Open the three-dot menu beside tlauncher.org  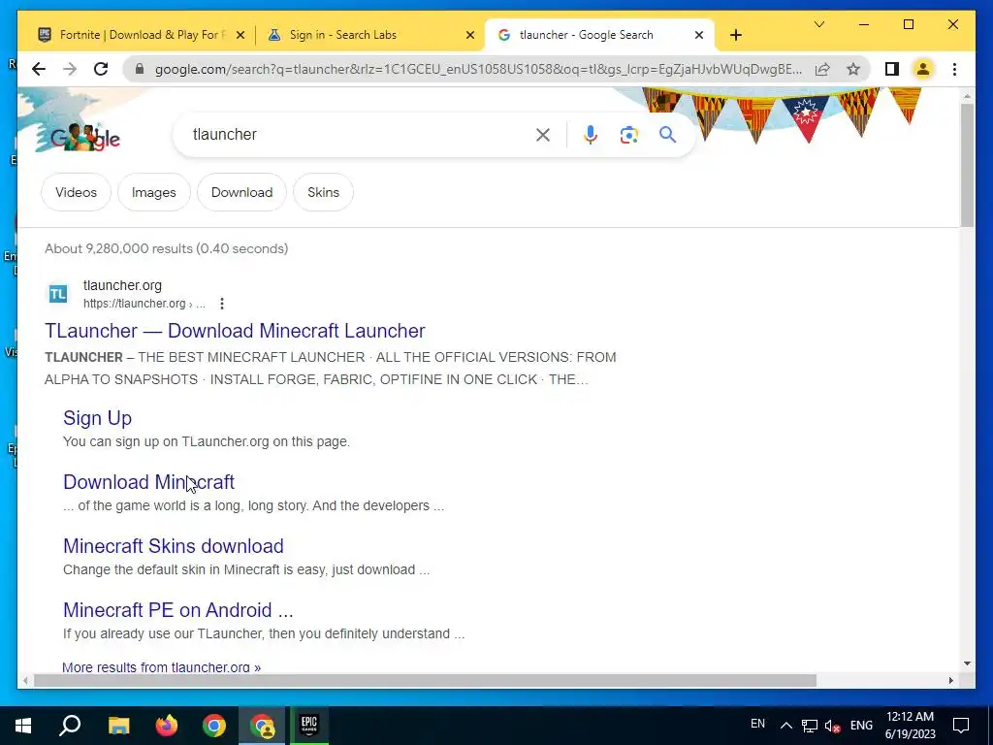click(x=222, y=304)
